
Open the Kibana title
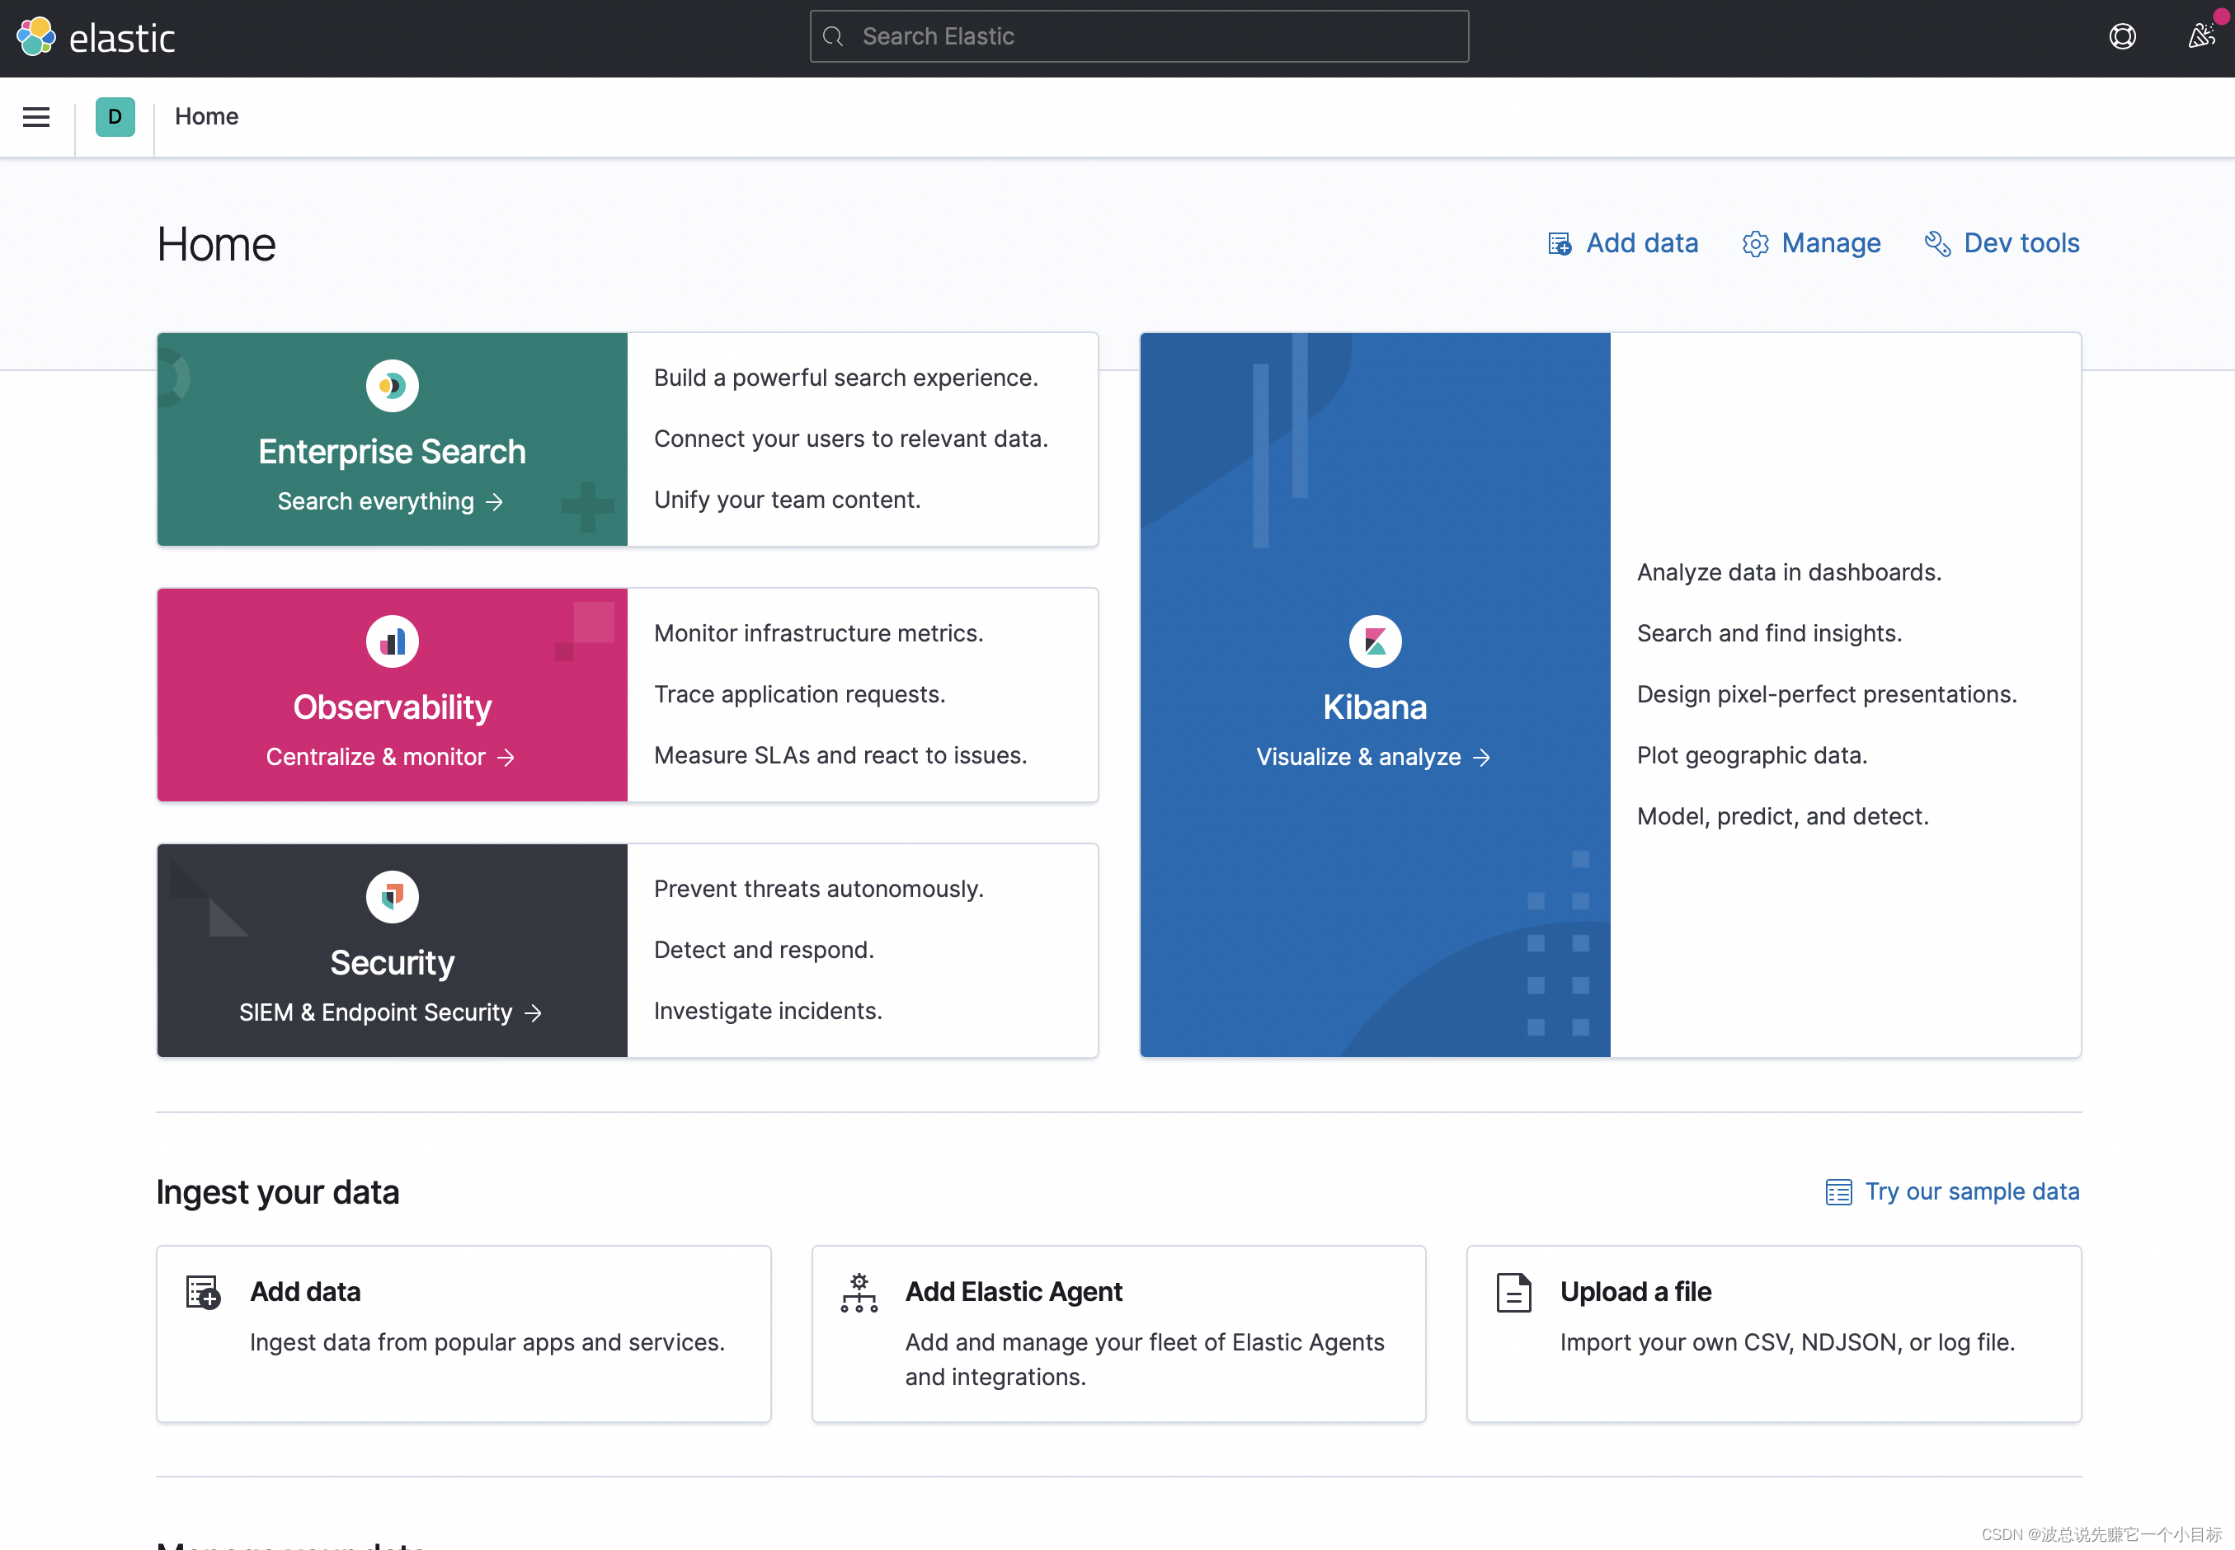click(1376, 707)
